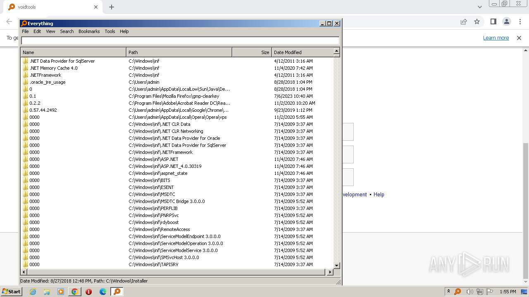Open Windows Explorer from taskbar
529x297 pixels.
(x=47, y=292)
